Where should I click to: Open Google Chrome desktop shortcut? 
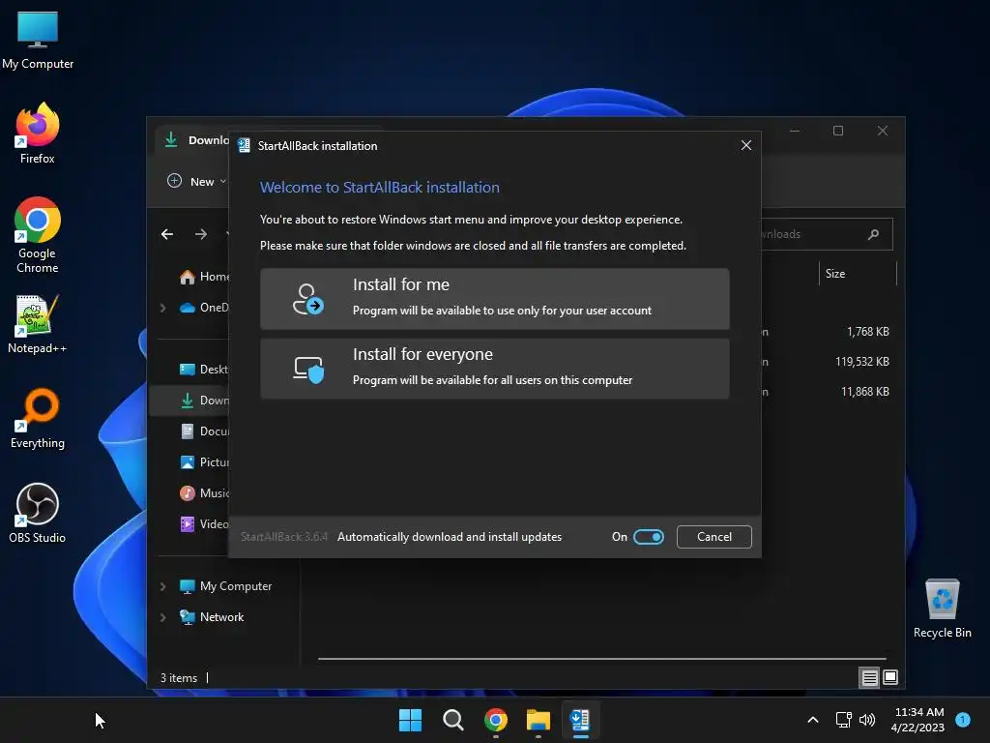[38, 235]
